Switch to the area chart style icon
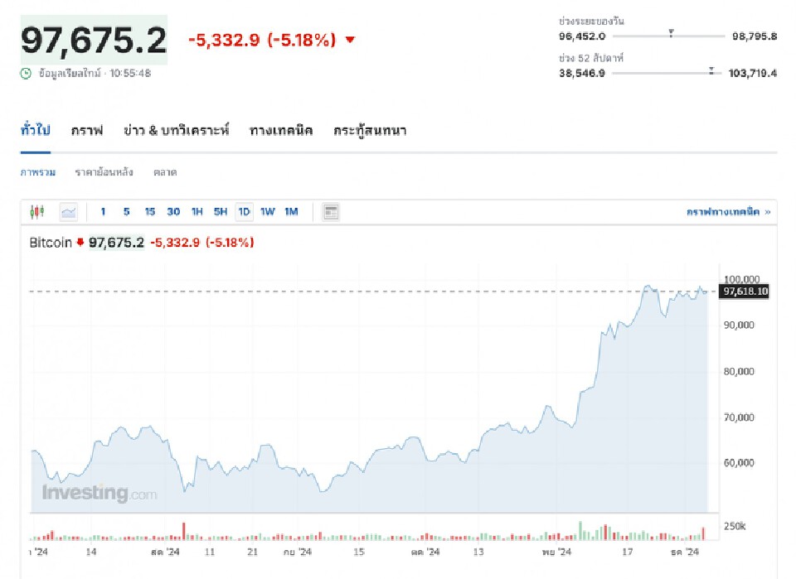The width and height of the screenshot is (796, 579). 68,211
